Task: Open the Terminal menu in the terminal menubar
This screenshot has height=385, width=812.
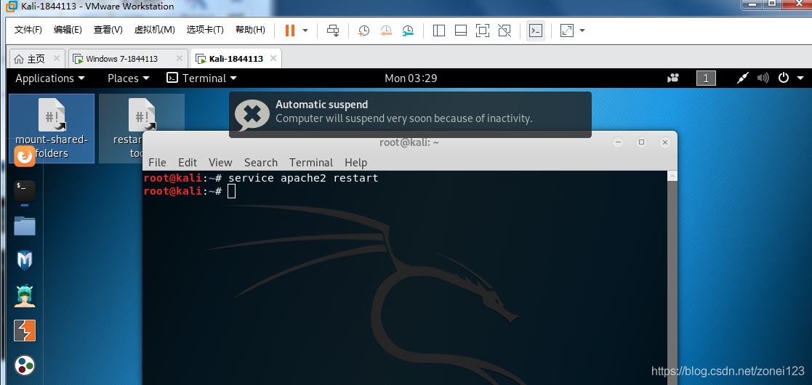Action: [311, 163]
